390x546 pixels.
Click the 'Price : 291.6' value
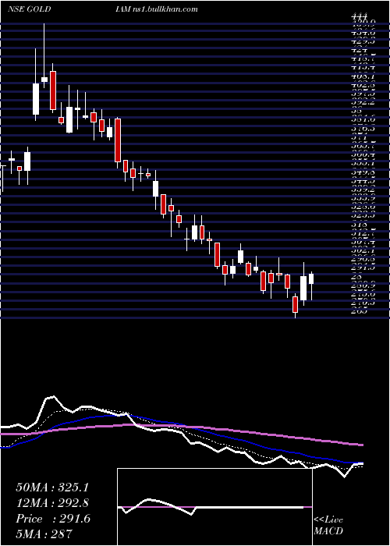point(53,519)
